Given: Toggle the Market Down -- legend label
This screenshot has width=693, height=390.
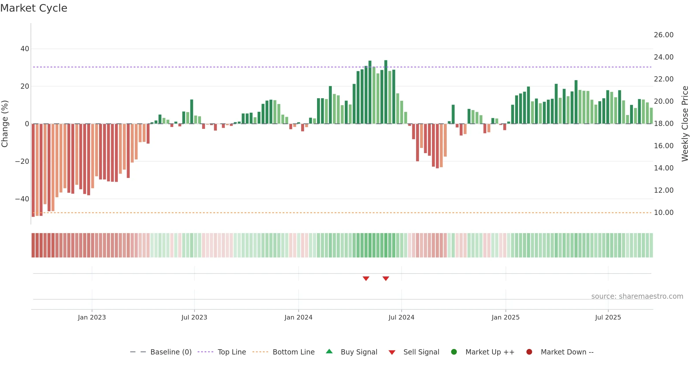Looking at the screenshot, I should (x=567, y=352).
